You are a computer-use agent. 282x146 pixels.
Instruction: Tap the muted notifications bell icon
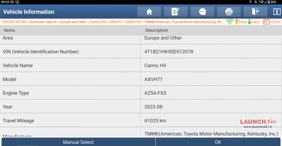256,2
